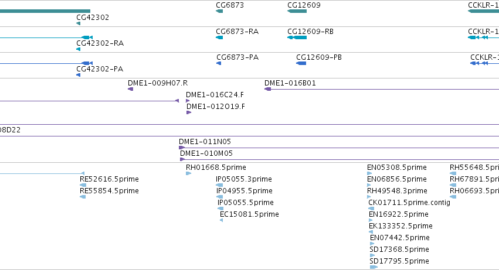Open the DME1-011N05 feature label
The image size is (499, 270).
(205, 142)
